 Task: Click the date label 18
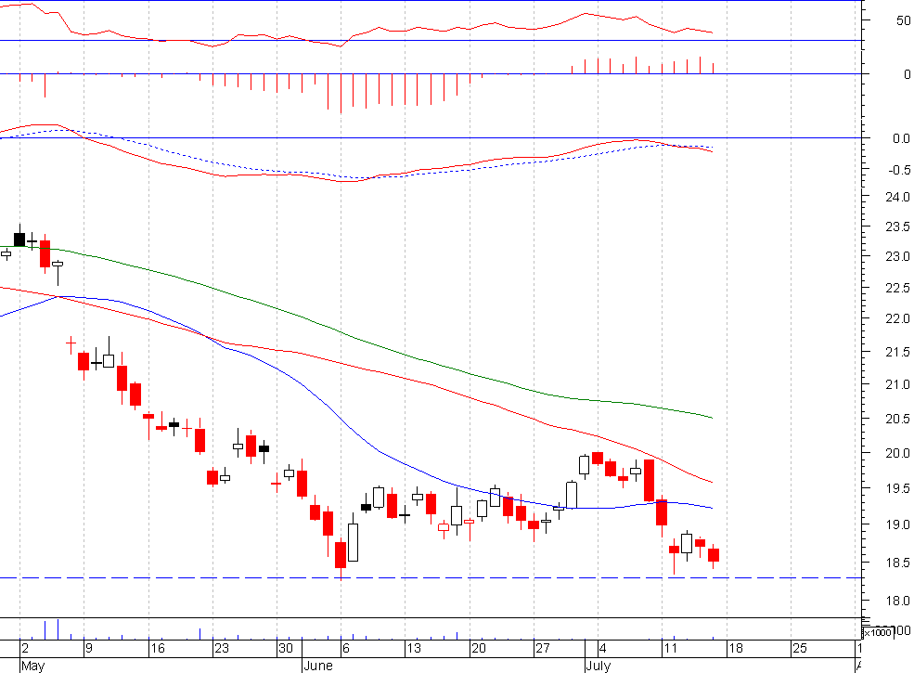point(736,649)
